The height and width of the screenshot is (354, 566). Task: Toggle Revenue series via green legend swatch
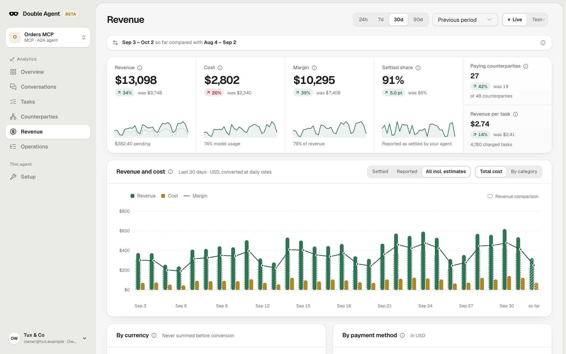point(132,196)
